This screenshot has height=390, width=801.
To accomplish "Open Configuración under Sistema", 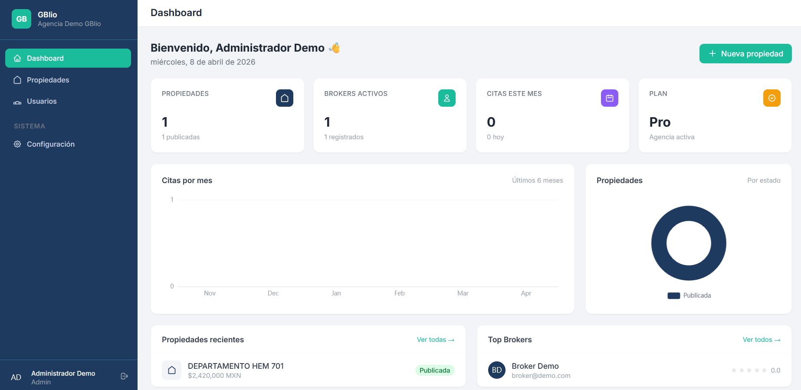I will [x=50, y=144].
